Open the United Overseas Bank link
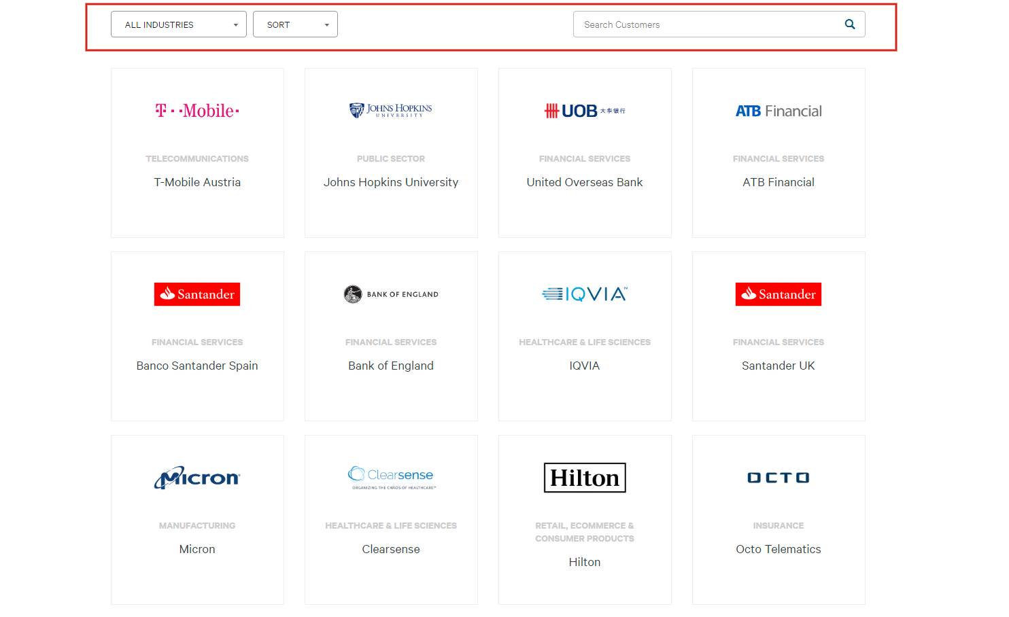Image resolution: width=1009 pixels, height=617 pixels. click(x=585, y=182)
